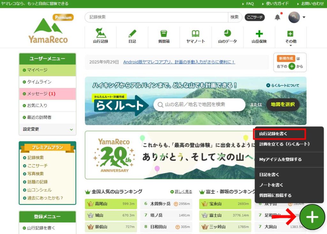The height and width of the screenshot is (234, 327).
Task: Click the green floating plus button
Action: pos(312,217)
